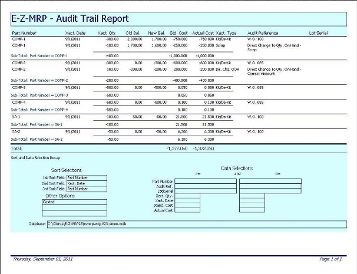
Task: Click the 2nd Sort Field box showing Xact. Date
Action: coord(86,183)
